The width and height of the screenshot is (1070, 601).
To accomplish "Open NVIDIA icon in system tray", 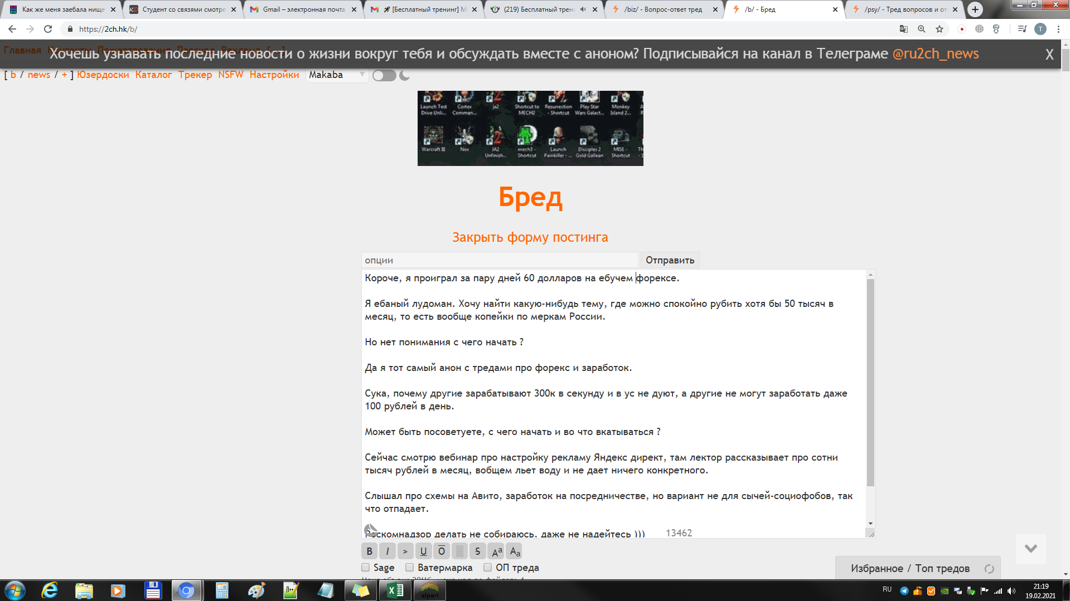I will 945,591.
